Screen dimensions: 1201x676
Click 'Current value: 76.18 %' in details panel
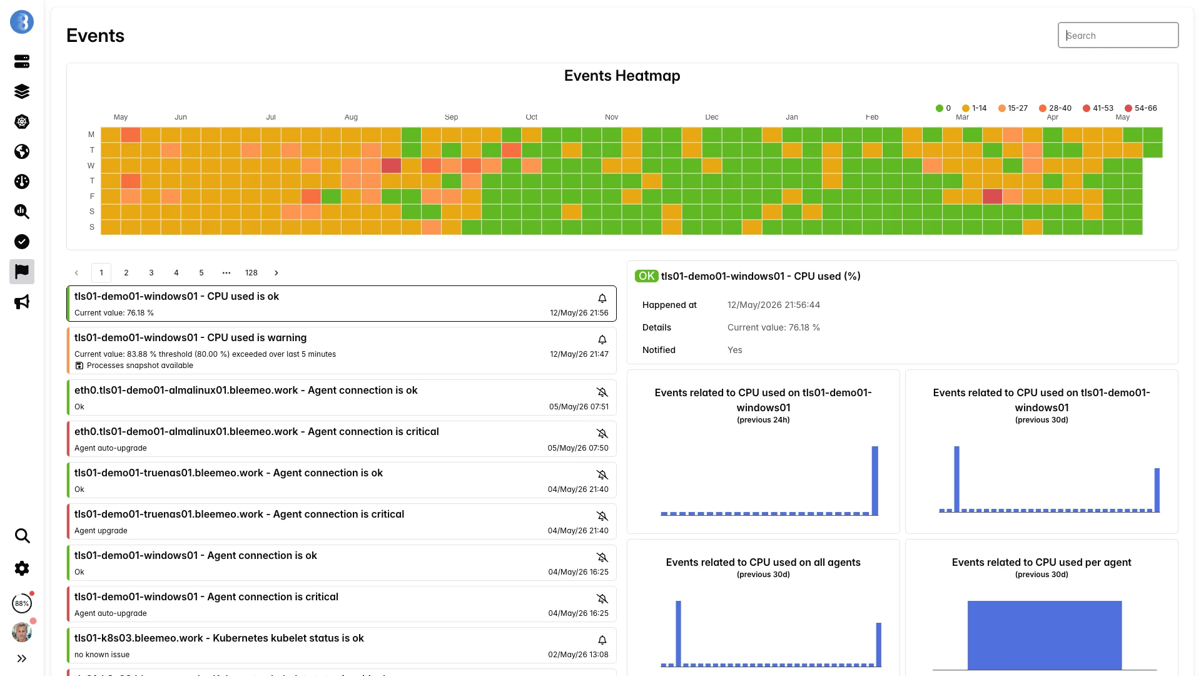(774, 327)
